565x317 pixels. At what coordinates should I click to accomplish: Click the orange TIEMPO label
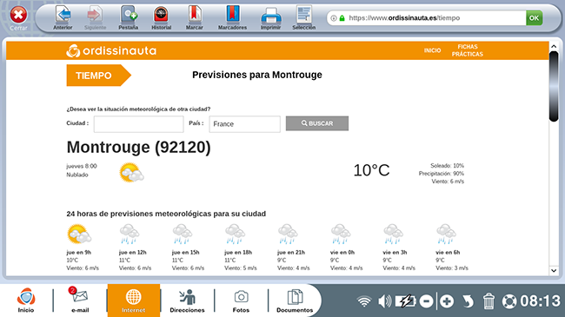click(98, 76)
